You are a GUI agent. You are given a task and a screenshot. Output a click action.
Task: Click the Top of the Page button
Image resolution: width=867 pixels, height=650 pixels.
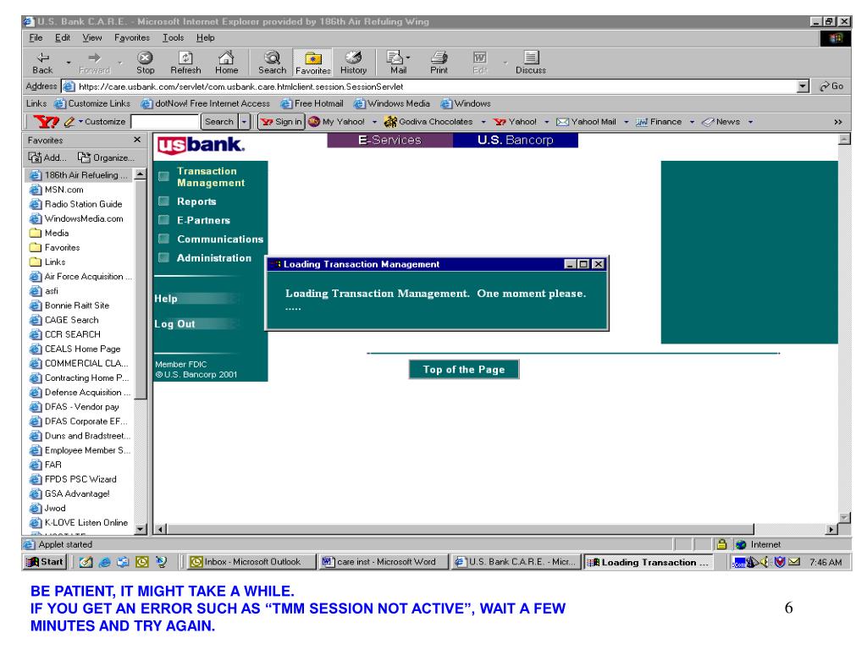[464, 369]
